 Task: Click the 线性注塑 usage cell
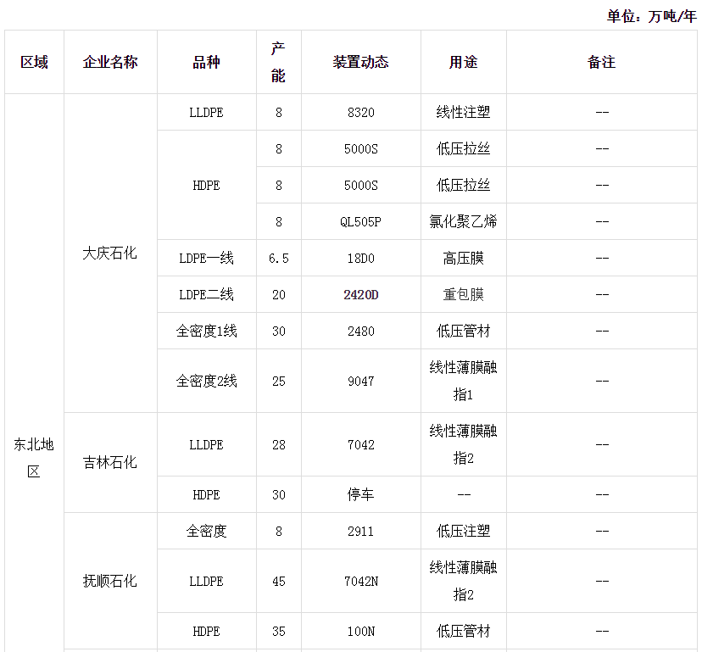coord(464,113)
